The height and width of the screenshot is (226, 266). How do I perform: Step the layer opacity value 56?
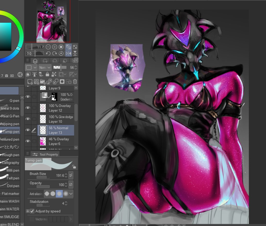[x=76, y=67]
